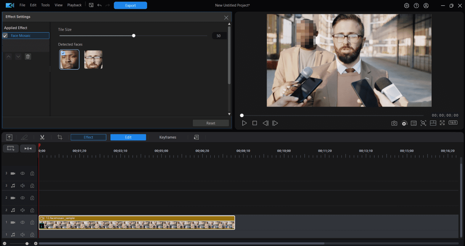Image resolution: width=465 pixels, height=246 pixels.
Task: Uncheck the Face Mosaic applied effect
Action: 5,35
